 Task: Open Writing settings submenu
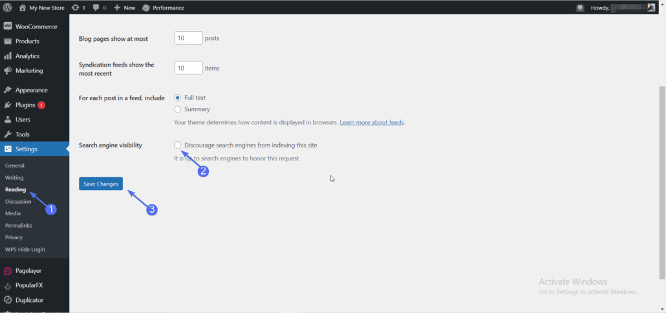click(14, 178)
